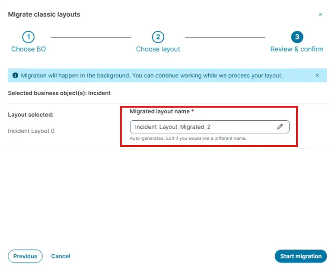Click the 'Selected business object(s): Incident' text

[x=59, y=93]
